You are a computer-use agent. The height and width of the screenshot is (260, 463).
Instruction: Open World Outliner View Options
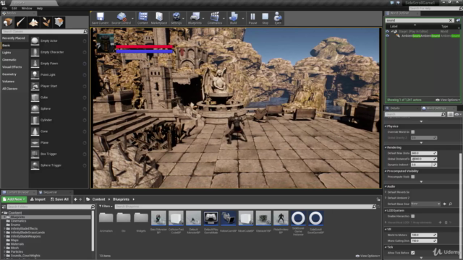448,100
